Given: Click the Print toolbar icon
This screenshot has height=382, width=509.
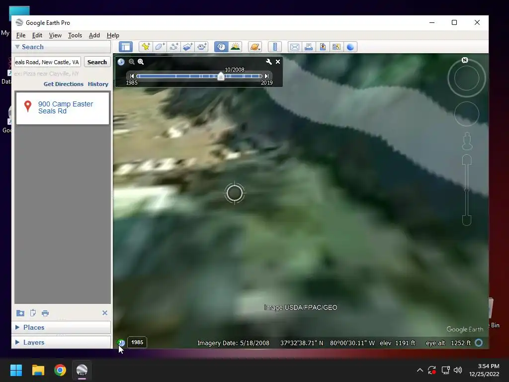Looking at the screenshot, I should [308, 47].
